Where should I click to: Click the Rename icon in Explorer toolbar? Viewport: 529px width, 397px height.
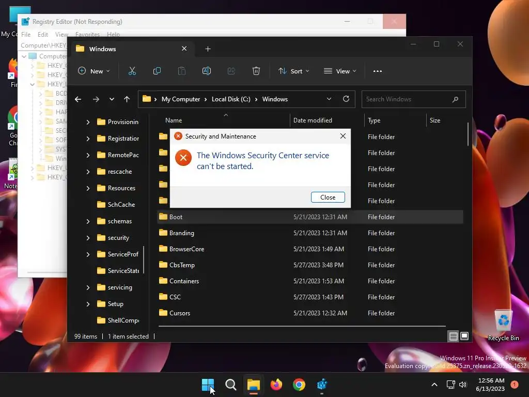point(207,71)
